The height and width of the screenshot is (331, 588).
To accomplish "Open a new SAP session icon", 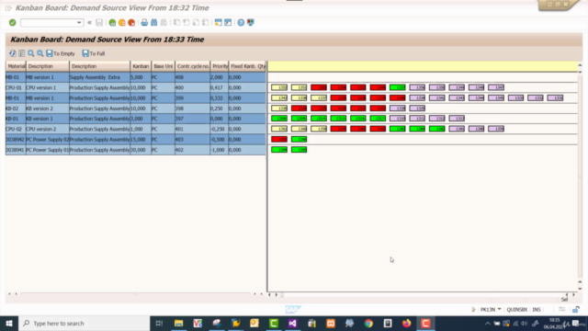I will pos(219,22).
